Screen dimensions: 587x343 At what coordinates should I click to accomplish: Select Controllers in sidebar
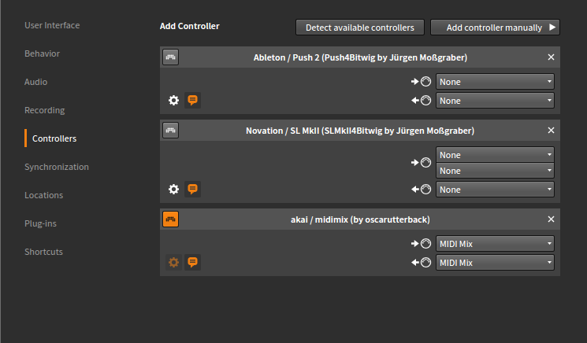54,138
